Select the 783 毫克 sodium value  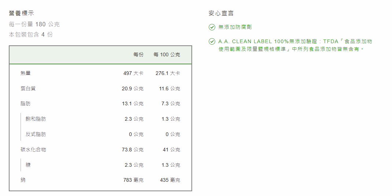133,180
